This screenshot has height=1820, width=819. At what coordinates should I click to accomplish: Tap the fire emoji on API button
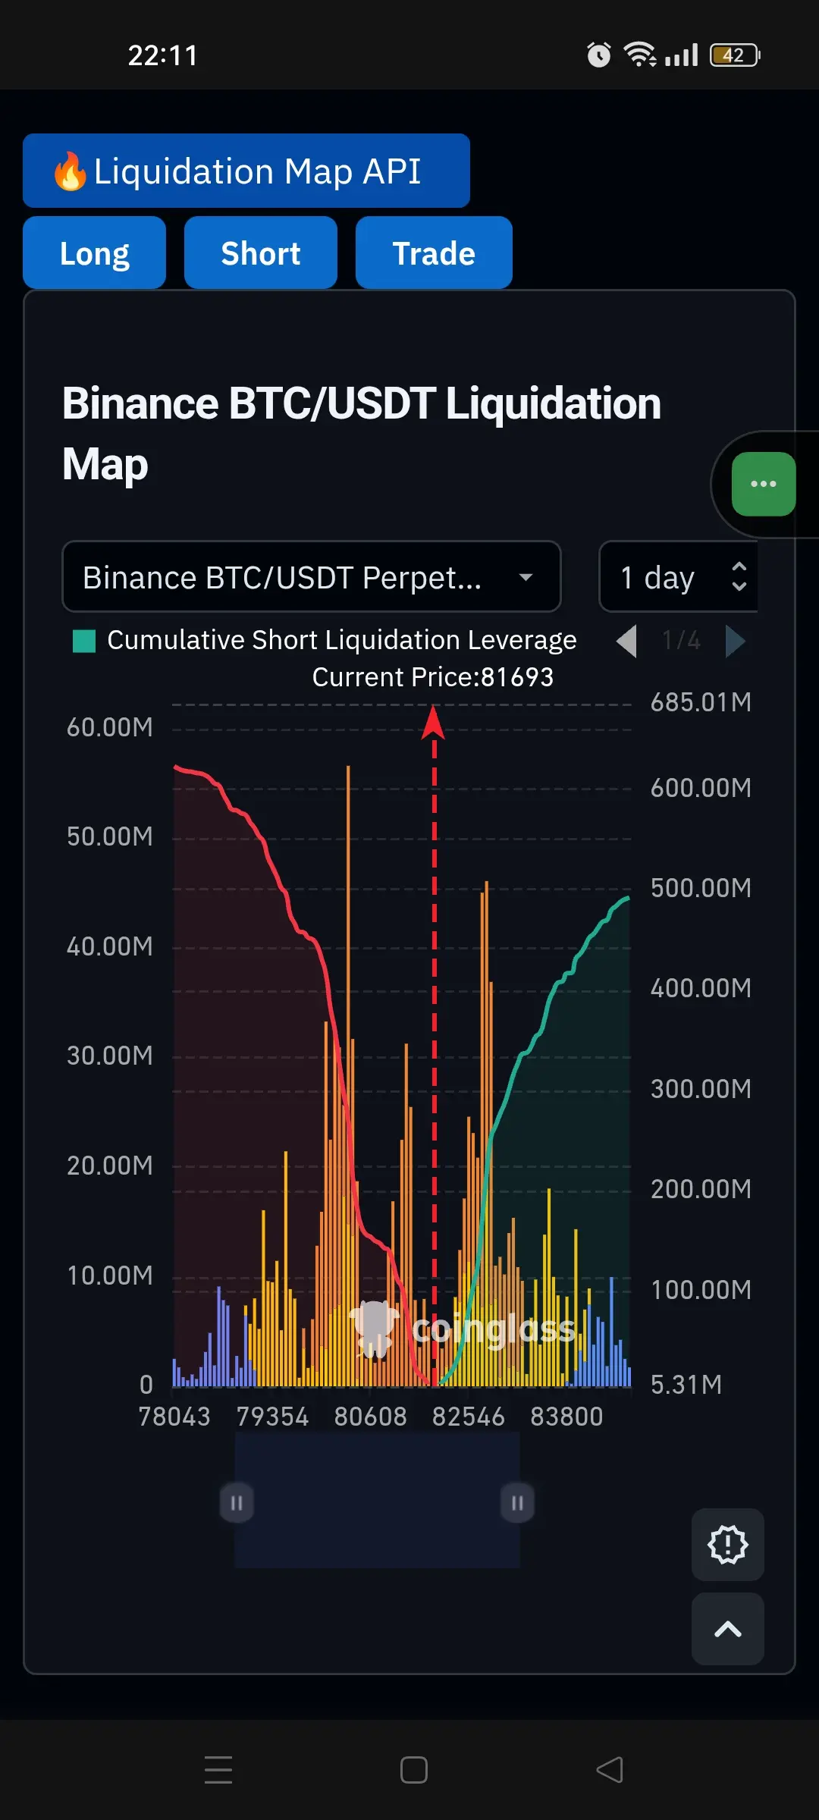coord(70,171)
